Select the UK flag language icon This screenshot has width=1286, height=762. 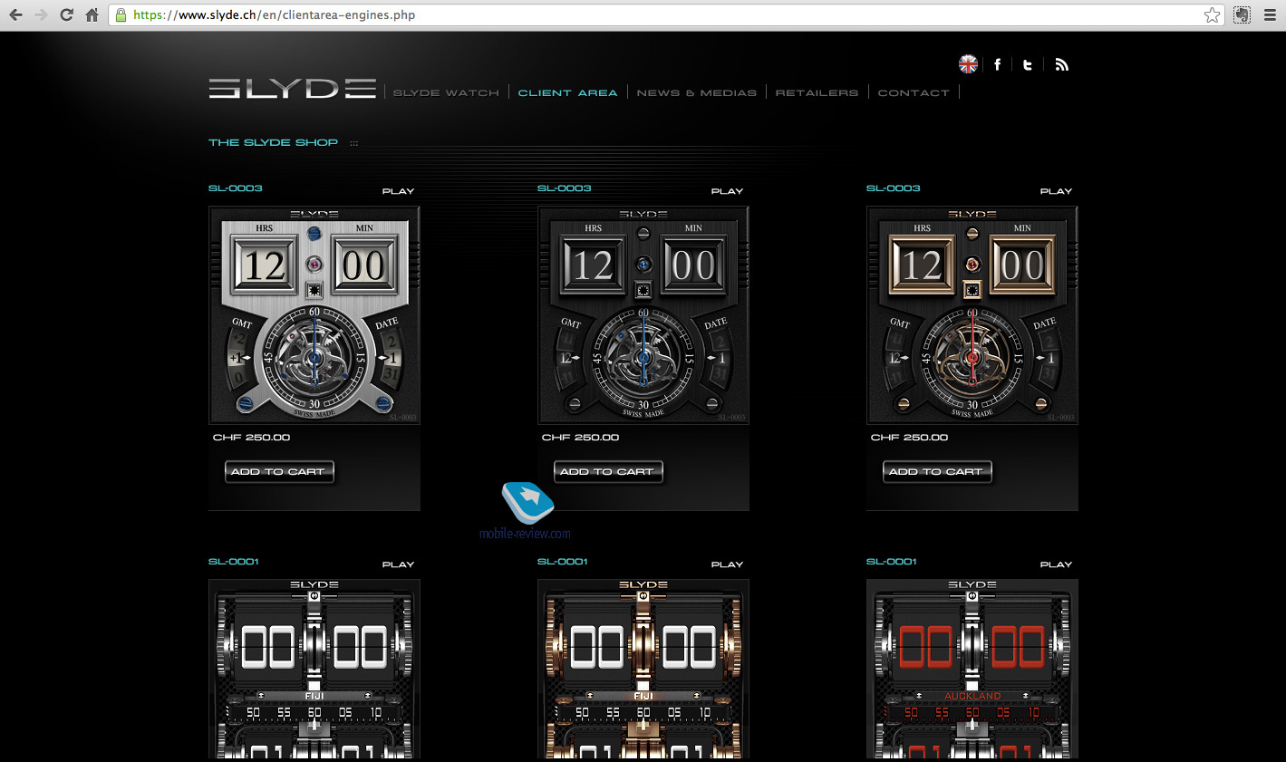click(x=968, y=63)
